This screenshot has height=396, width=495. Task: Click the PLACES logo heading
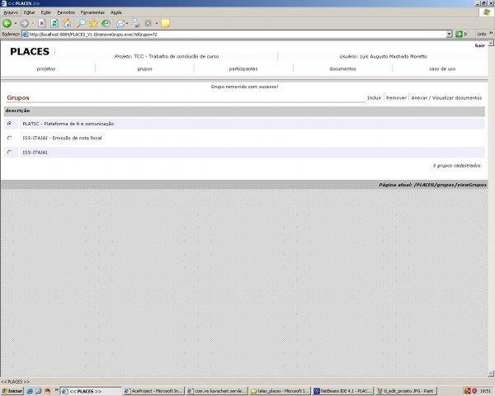click(x=30, y=51)
